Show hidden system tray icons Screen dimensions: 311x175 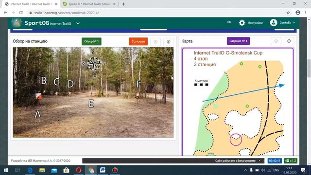[x=245, y=170]
